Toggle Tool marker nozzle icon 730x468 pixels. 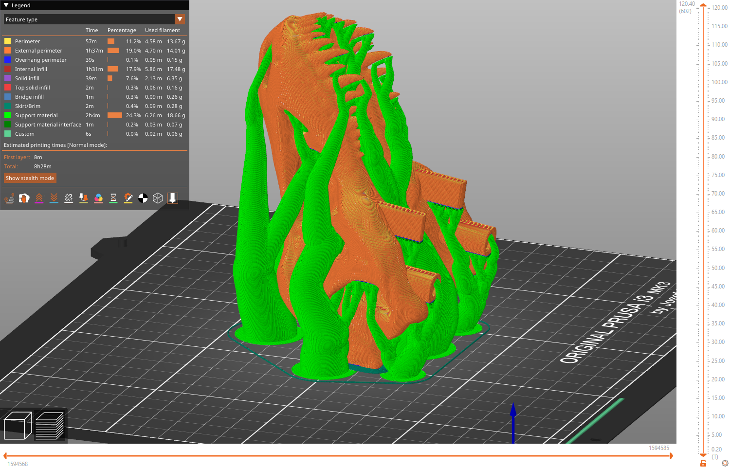click(173, 198)
